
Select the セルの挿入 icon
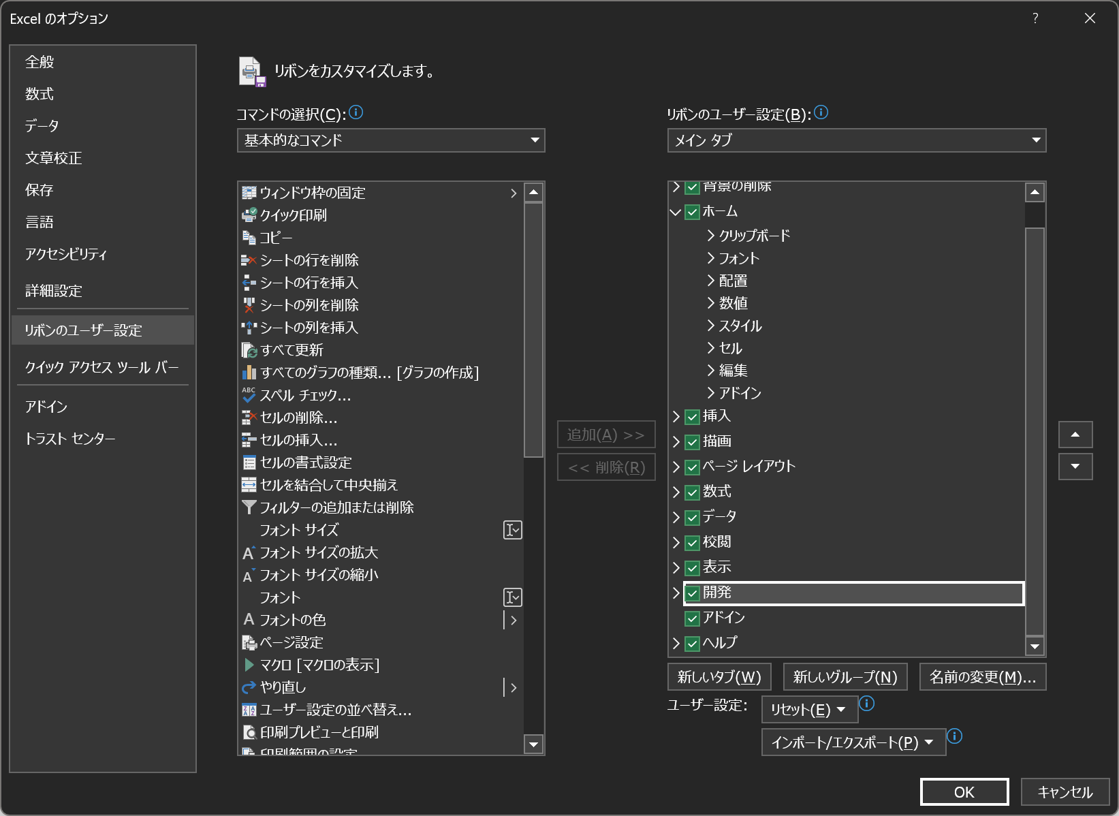[249, 440]
